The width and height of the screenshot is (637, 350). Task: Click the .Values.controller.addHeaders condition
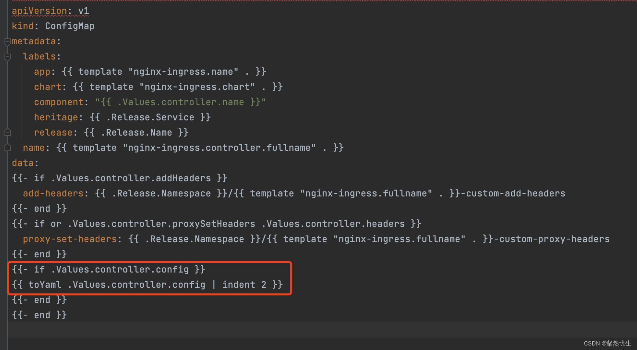pyautogui.click(x=131, y=178)
